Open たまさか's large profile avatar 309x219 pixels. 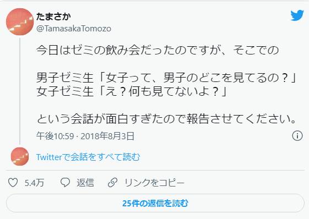pos(20,21)
